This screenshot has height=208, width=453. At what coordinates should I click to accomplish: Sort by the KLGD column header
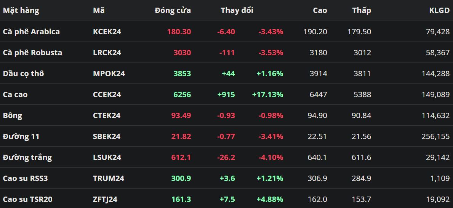pos(439,11)
